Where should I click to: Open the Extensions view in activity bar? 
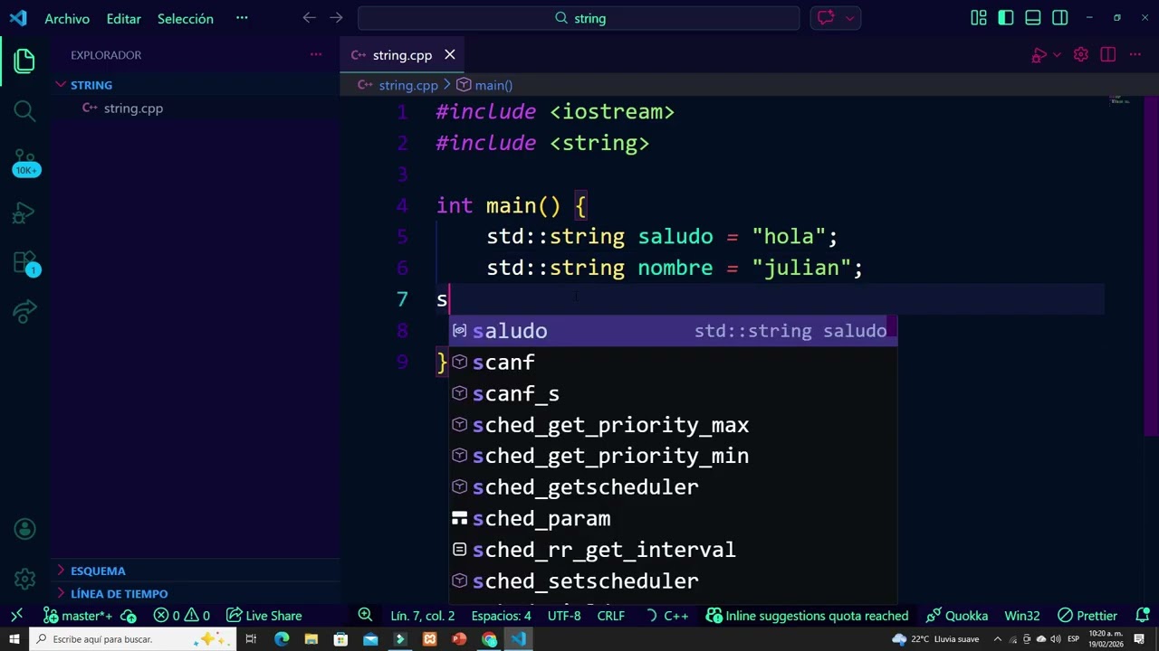click(24, 263)
